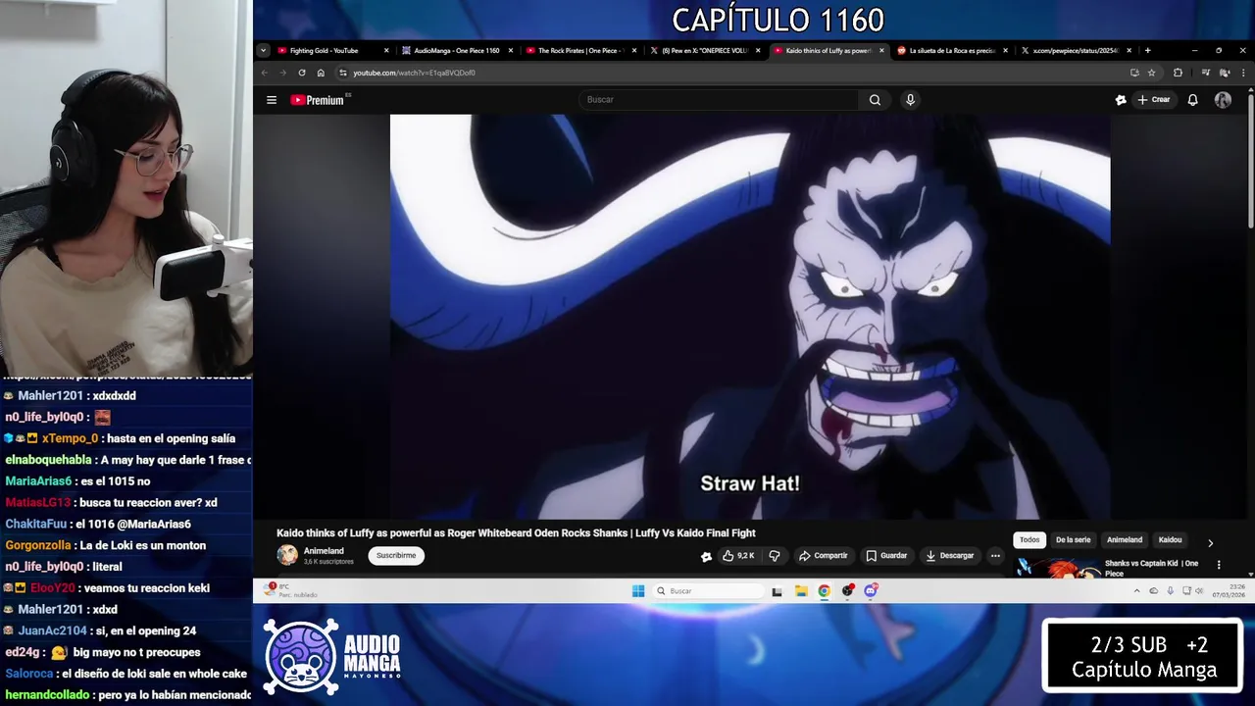1255x706 pixels.
Task: Show more filter chips with right chevron
Action: point(1210,542)
